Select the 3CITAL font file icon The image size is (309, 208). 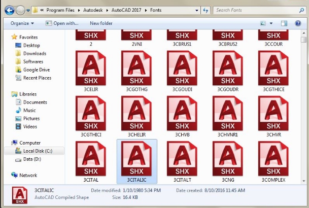91,159
